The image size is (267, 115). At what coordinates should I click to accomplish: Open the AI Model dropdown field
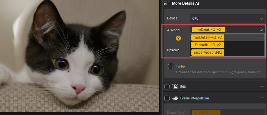pos(227,30)
